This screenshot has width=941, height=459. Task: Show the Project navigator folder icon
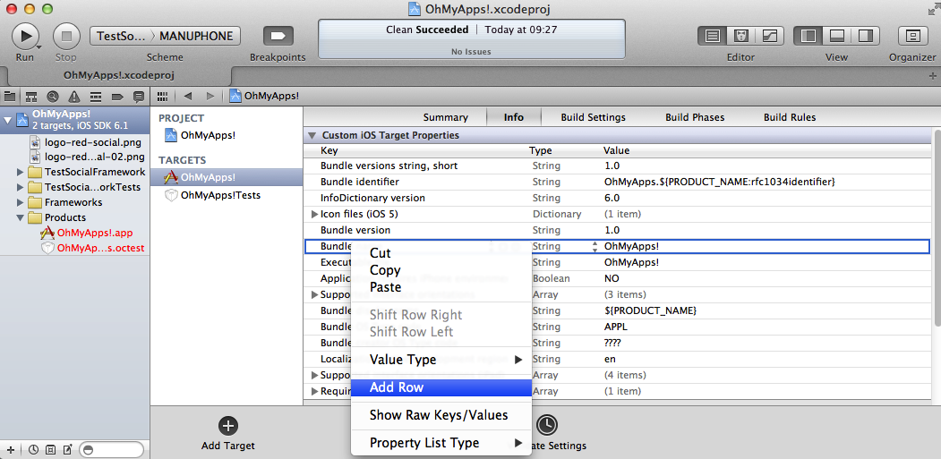[x=10, y=96]
